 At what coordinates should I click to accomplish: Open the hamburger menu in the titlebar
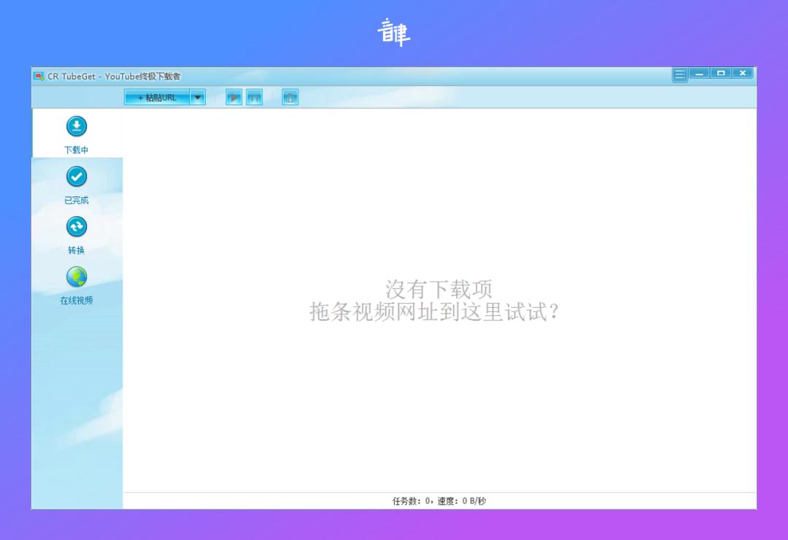point(679,73)
